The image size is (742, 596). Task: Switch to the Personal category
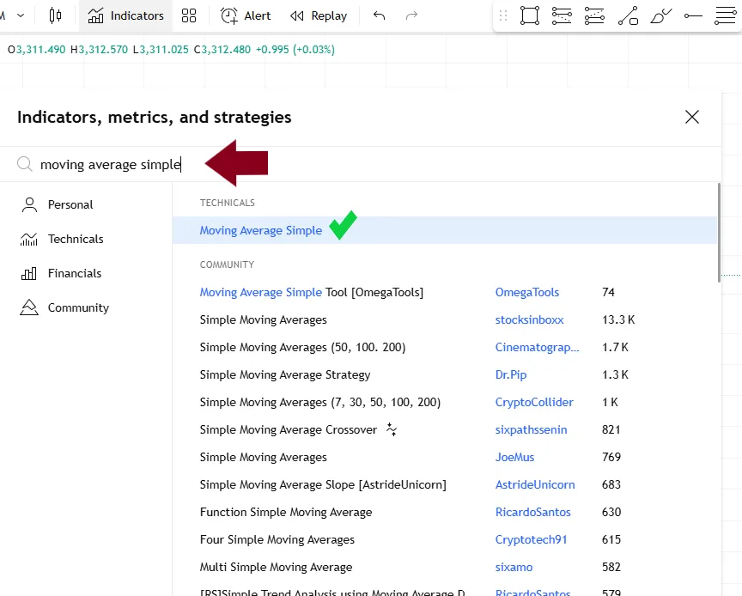tap(70, 204)
